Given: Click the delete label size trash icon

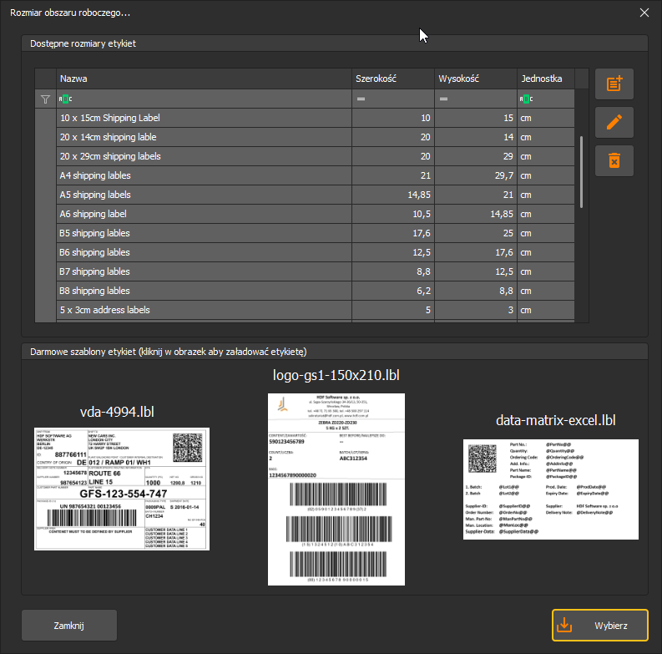Looking at the screenshot, I should [614, 160].
